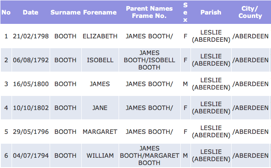Screen dimensions: 271x168
Task: Click parents cell JAMES BOOTH/MARGARET BOOTH
Action: [x=149, y=156]
